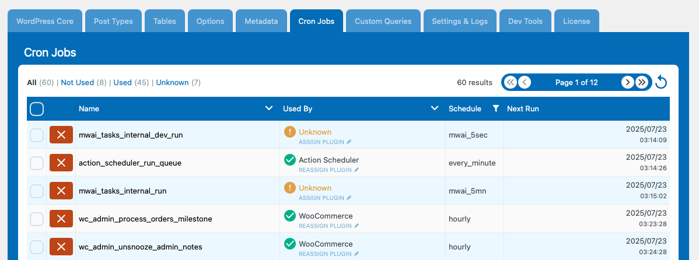Filter by Not Used cron jobs
This screenshot has height=260, width=699.
(78, 82)
